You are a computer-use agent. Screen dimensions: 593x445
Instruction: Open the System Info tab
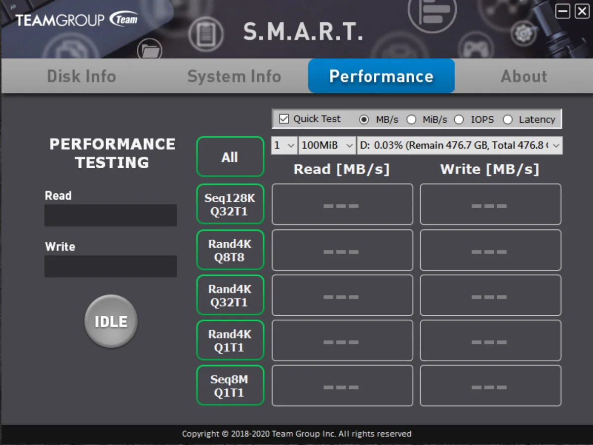coord(234,76)
